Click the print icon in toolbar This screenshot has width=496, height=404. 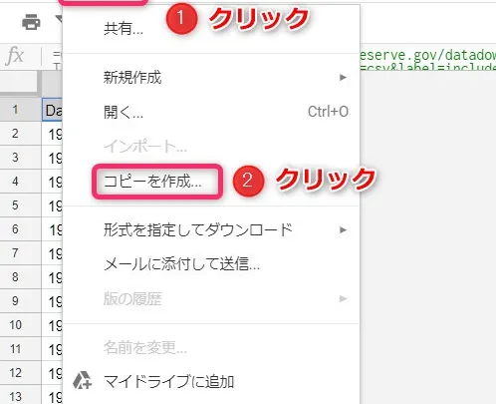31,22
